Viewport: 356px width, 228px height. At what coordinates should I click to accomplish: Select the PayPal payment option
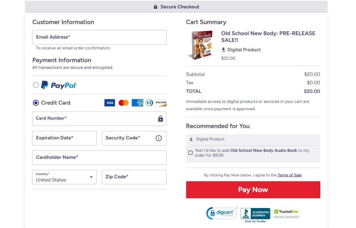(36, 85)
